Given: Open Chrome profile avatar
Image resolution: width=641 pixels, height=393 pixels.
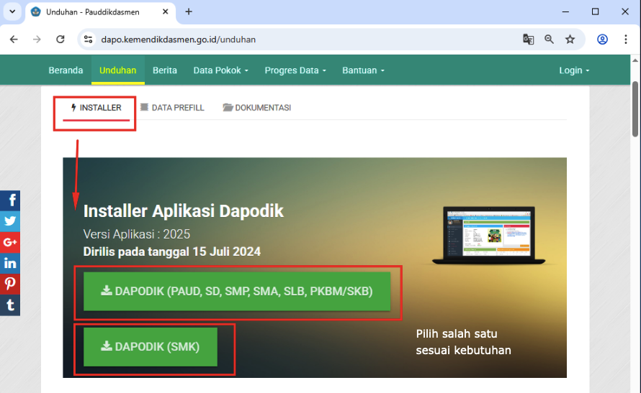Looking at the screenshot, I should point(602,40).
